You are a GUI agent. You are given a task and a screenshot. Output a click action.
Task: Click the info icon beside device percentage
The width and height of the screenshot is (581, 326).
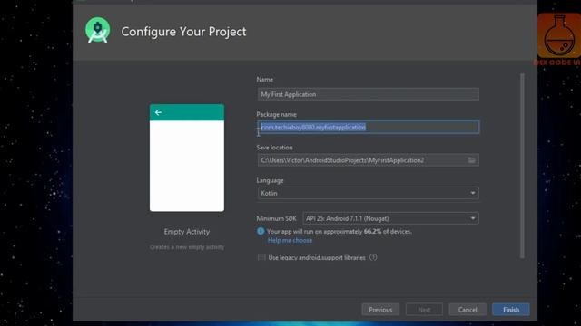point(261,231)
